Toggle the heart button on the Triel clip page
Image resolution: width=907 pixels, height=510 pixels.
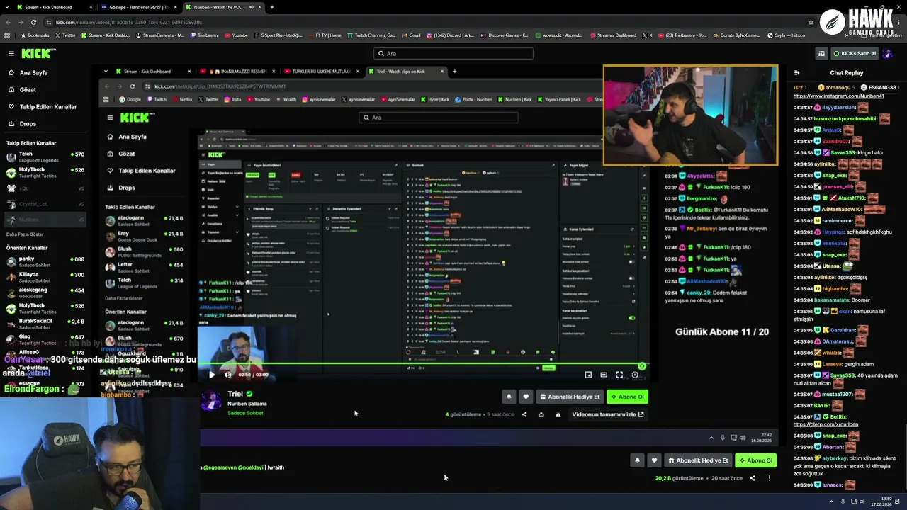click(x=526, y=397)
